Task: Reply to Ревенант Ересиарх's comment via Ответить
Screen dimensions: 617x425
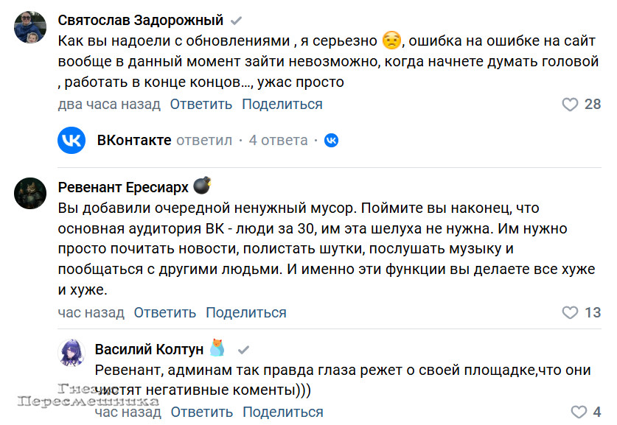Action: (165, 312)
